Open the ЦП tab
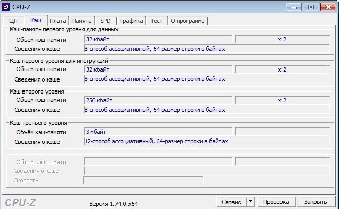The image size is (339, 209). (14, 20)
